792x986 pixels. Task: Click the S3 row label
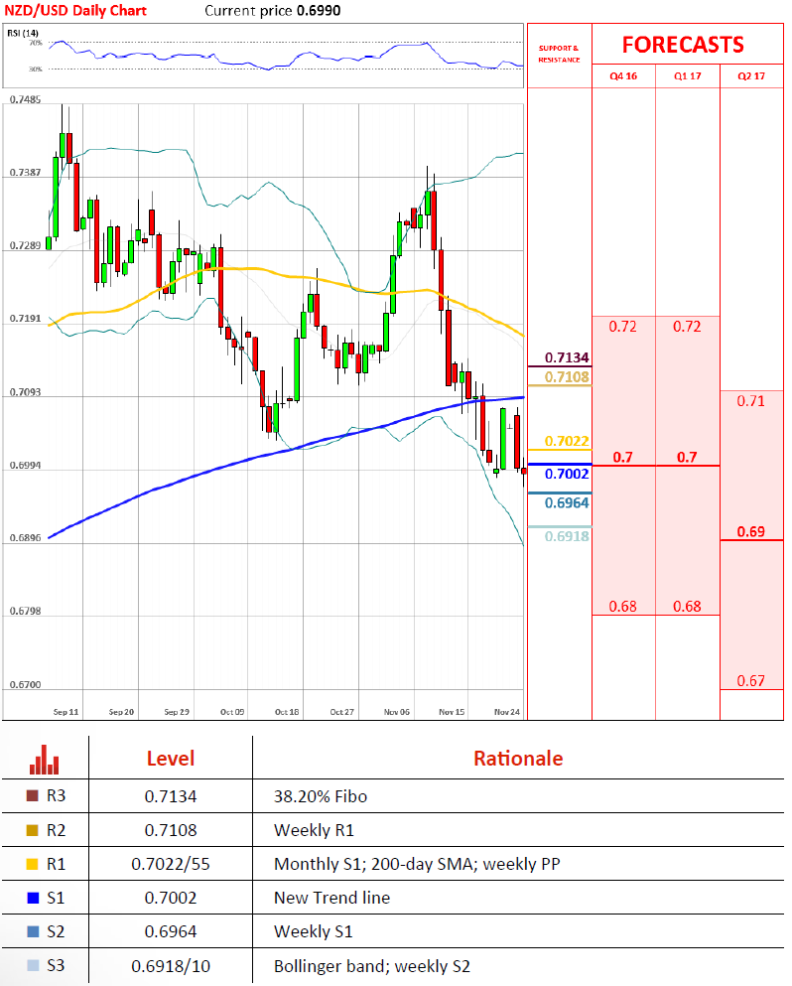tap(56, 965)
